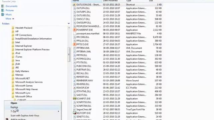Select file RTFHTML.DLL
This screenshot has height=120, width=214.
point(84,91)
